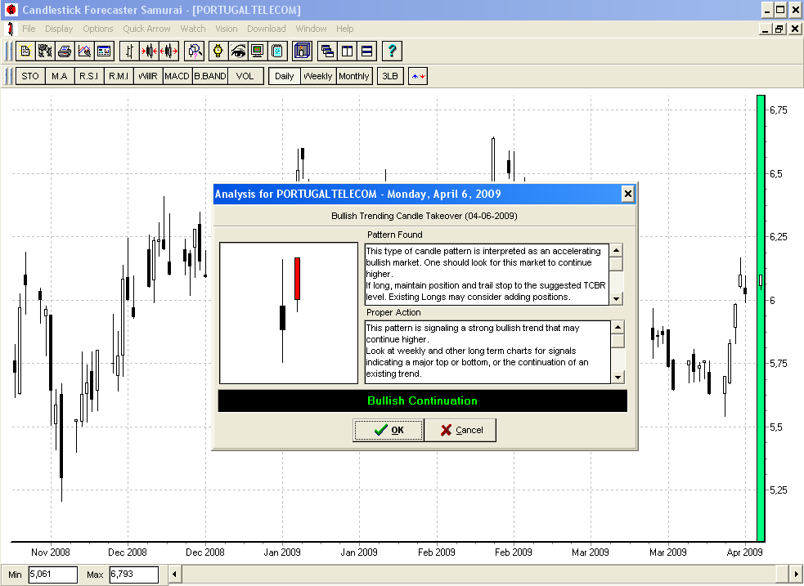Click the Proper Action scrollbar thumb
Viewport: 804px width, 586px height.
[618, 341]
